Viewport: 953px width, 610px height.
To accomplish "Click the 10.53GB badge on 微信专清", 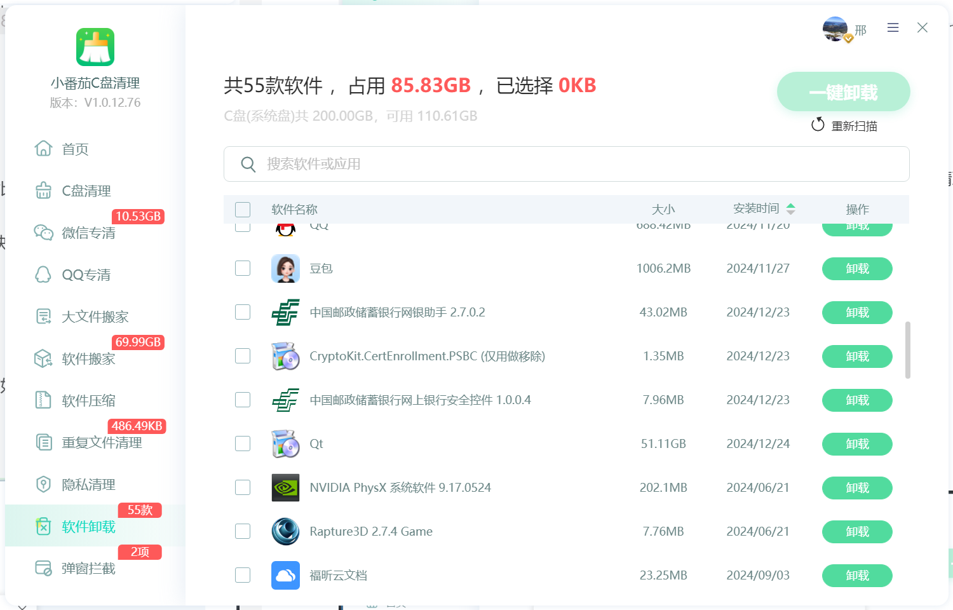I will 138,217.
